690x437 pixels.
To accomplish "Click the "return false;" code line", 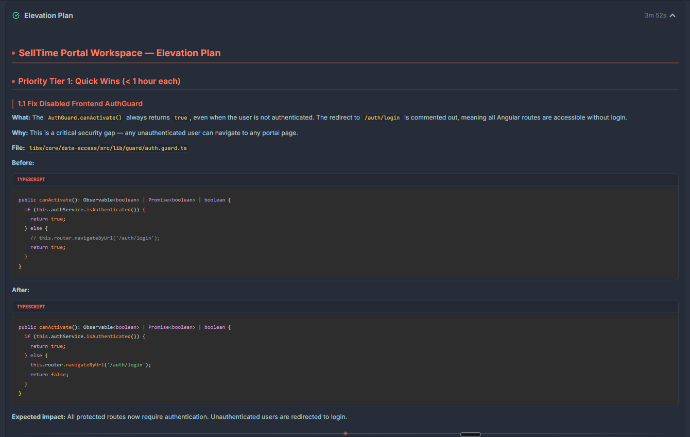I will coord(49,375).
